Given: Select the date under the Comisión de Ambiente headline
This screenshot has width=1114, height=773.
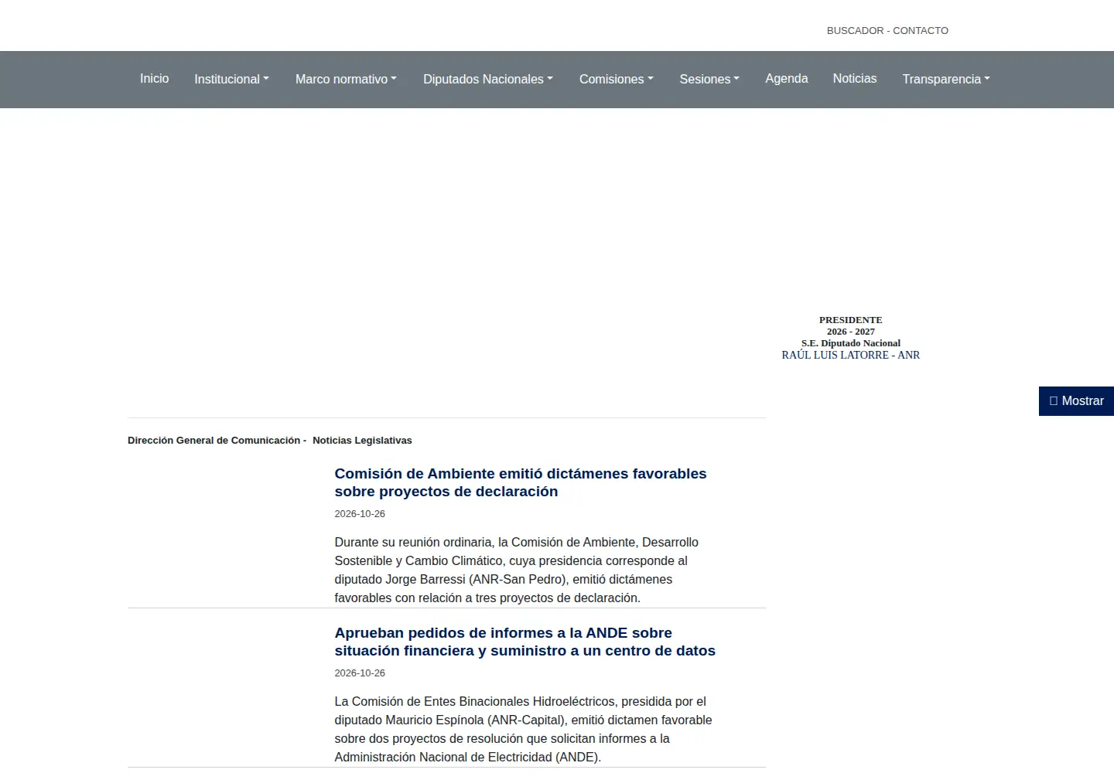Looking at the screenshot, I should (360, 514).
